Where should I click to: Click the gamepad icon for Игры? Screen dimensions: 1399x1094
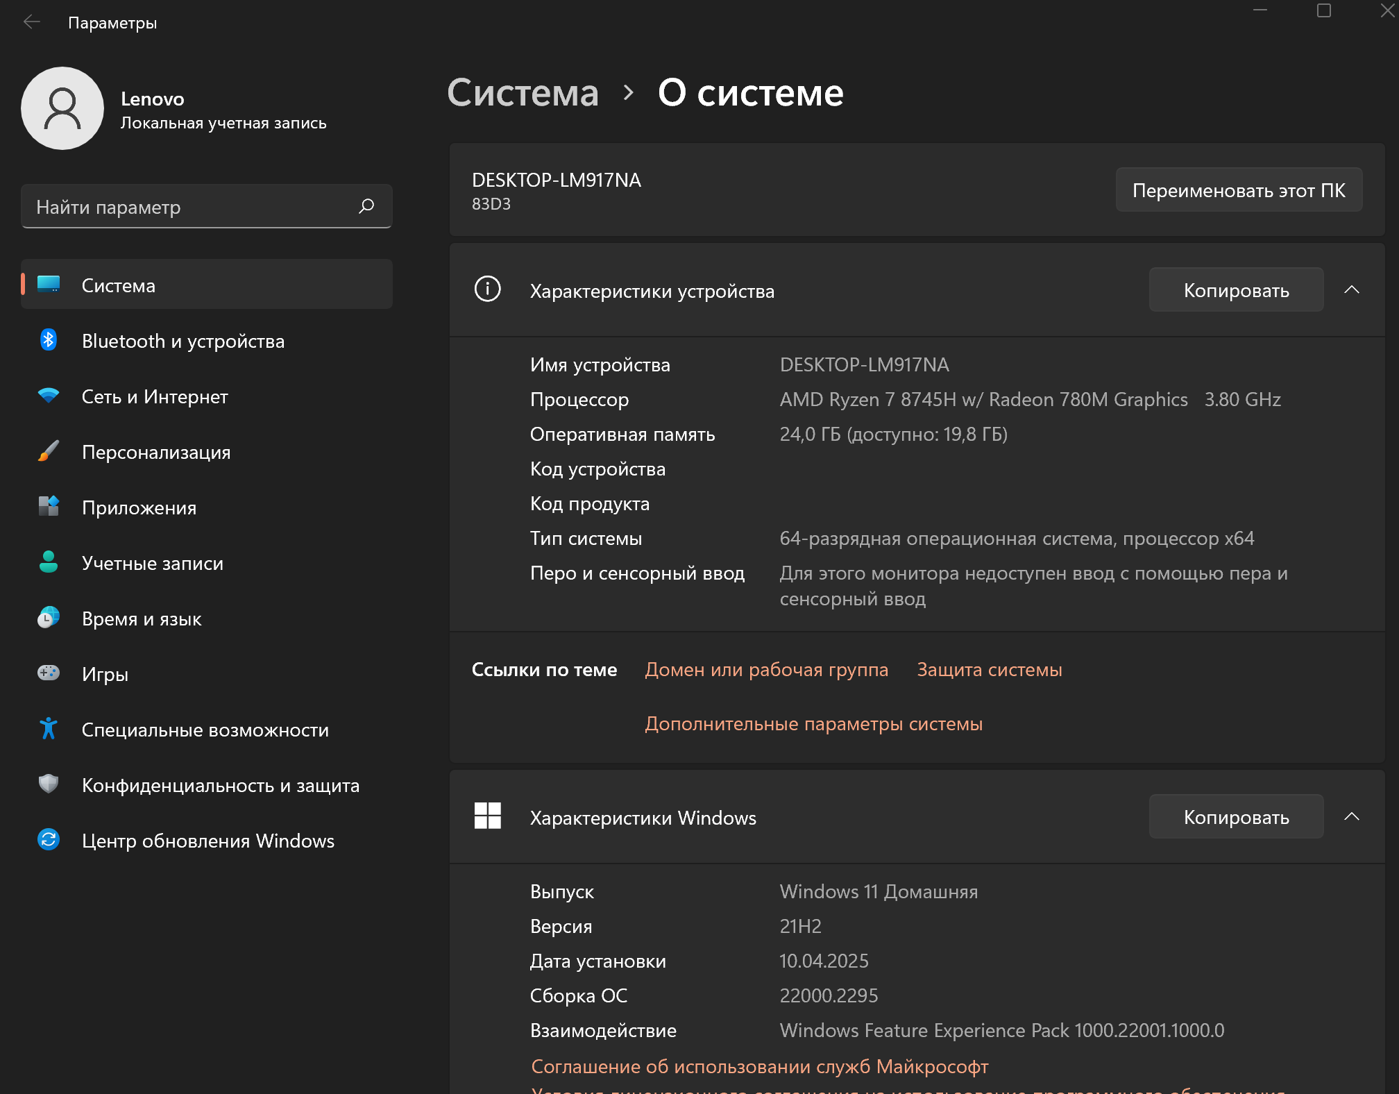tap(49, 673)
